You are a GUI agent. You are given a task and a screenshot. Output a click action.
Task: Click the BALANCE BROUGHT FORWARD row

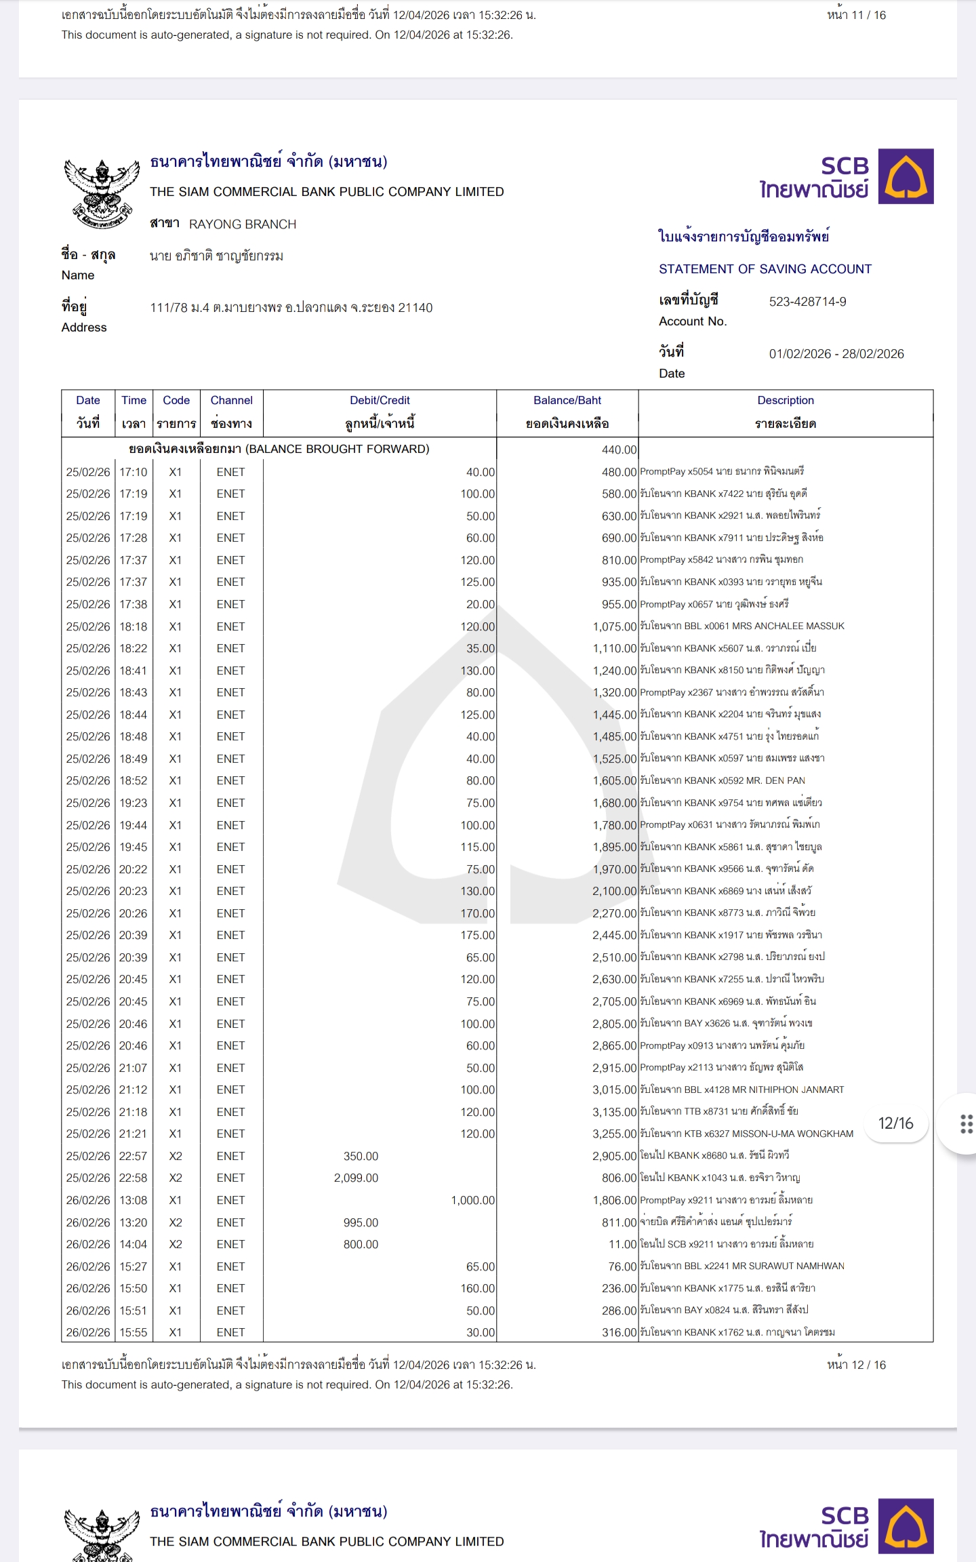point(279,449)
